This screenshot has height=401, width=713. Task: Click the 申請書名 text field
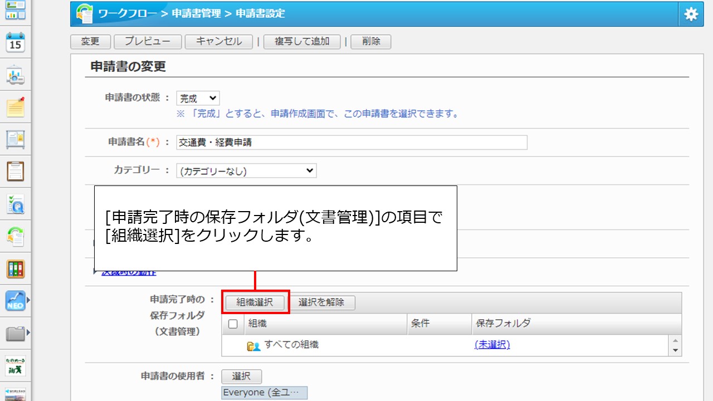coord(351,143)
